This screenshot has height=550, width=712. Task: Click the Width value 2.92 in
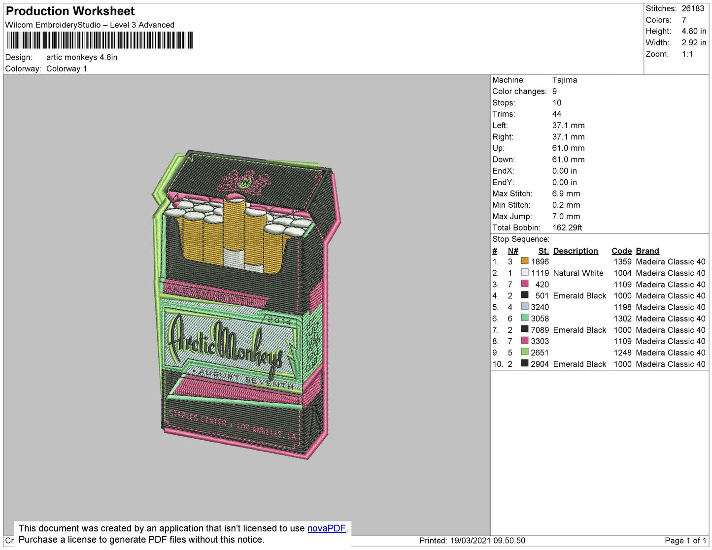(x=694, y=42)
